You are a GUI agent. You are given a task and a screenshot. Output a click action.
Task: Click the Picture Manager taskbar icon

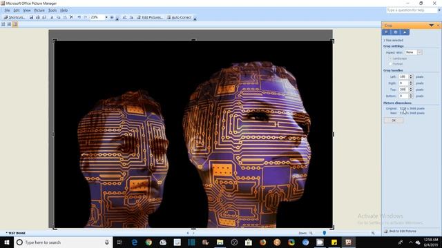(x=348, y=242)
